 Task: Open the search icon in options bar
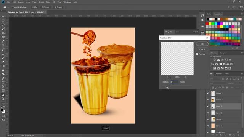(x=229, y=7)
